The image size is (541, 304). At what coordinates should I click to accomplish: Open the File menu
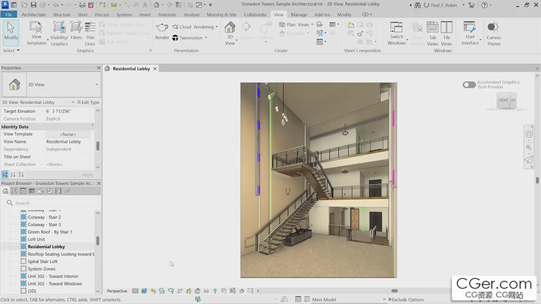coord(9,15)
